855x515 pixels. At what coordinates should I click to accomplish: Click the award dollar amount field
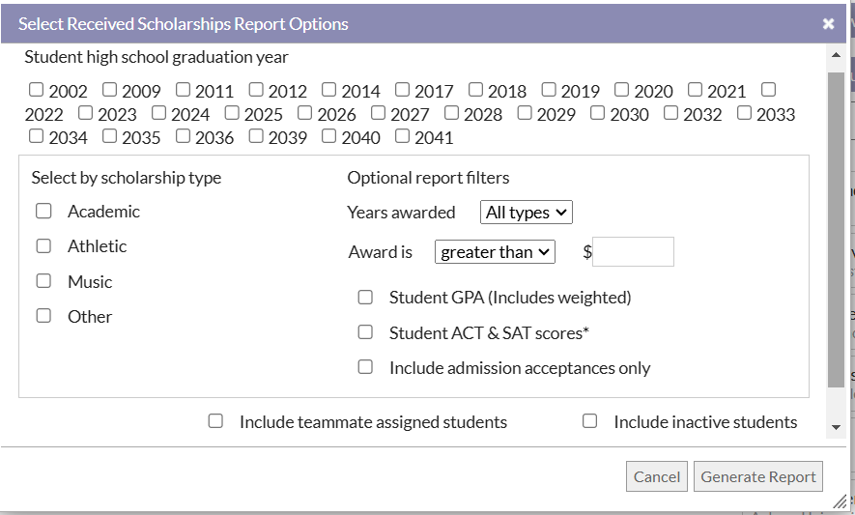click(633, 252)
